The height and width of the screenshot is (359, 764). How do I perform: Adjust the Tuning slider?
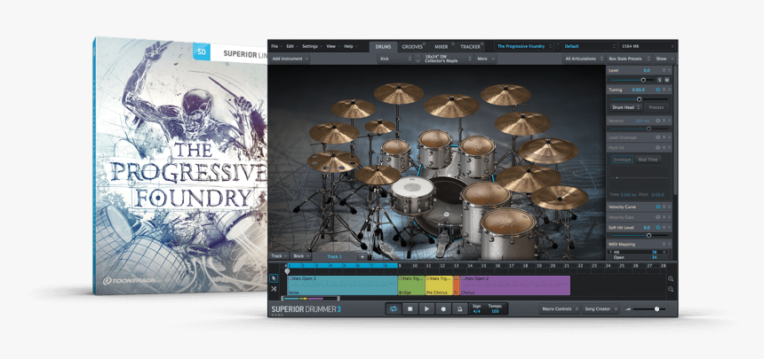pos(640,99)
